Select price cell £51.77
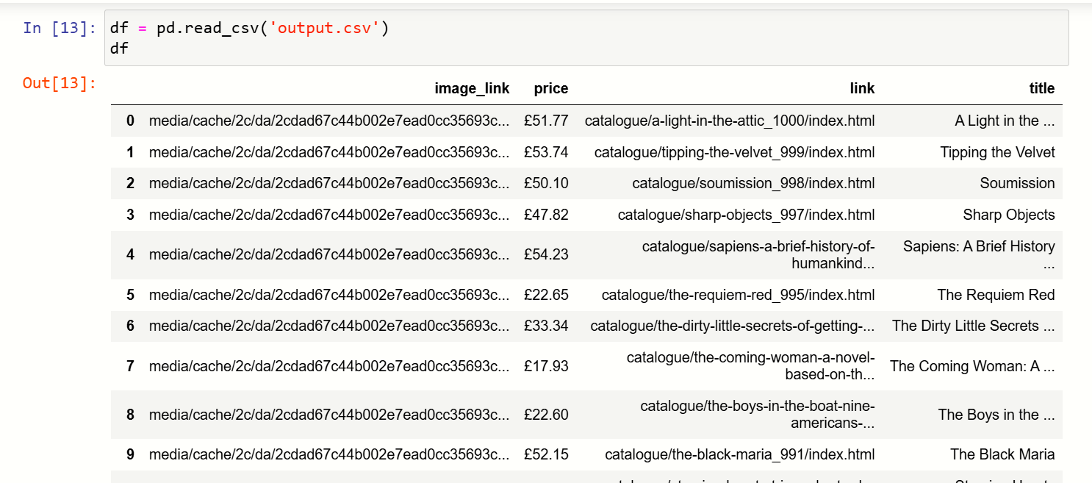The image size is (1092, 483). [546, 121]
